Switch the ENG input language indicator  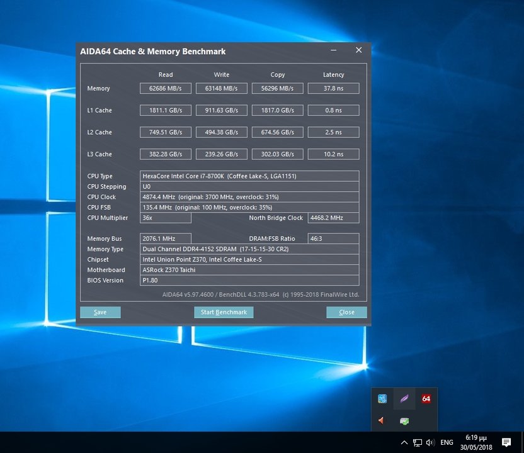447,443
